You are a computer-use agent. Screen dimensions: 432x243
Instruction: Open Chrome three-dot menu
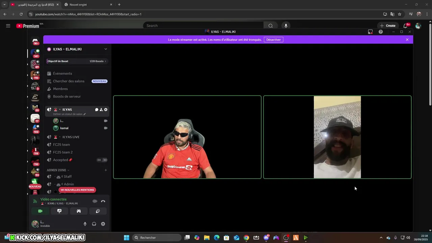pyautogui.click(x=427, y=14)
